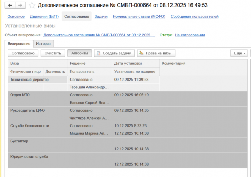Click the Очистить button

[x=53, y=53]
